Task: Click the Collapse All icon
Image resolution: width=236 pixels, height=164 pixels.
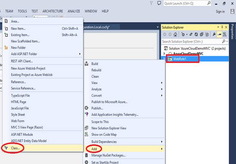Action: click(202, 35)
